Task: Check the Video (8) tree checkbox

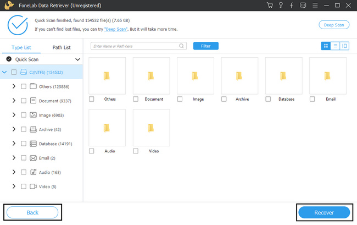Action: pyautogui.click(x=24, y=186)
